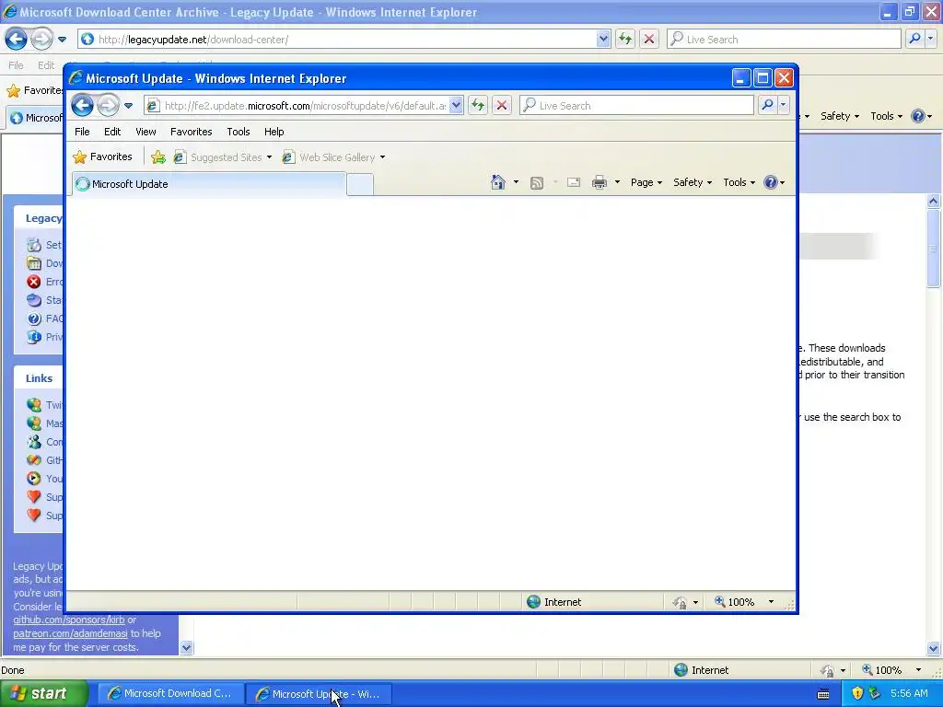Refresh the Microsoft Update page
The image size is (943, 707).
click(478, 106)
